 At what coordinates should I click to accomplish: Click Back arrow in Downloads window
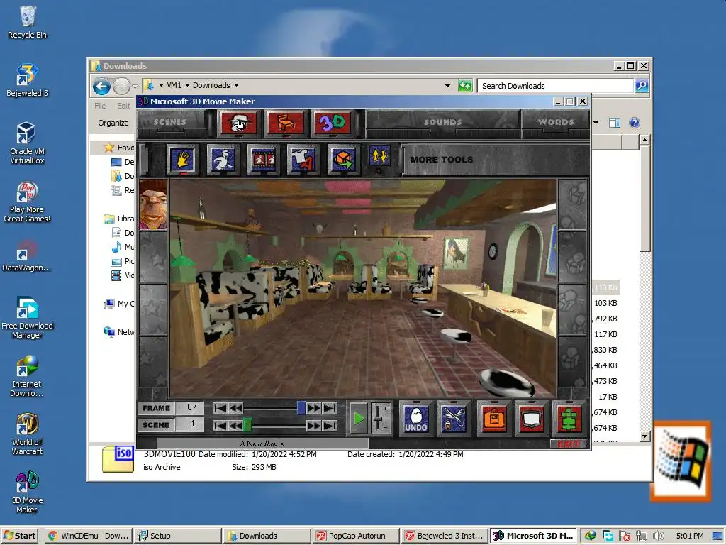pos(101,86)
